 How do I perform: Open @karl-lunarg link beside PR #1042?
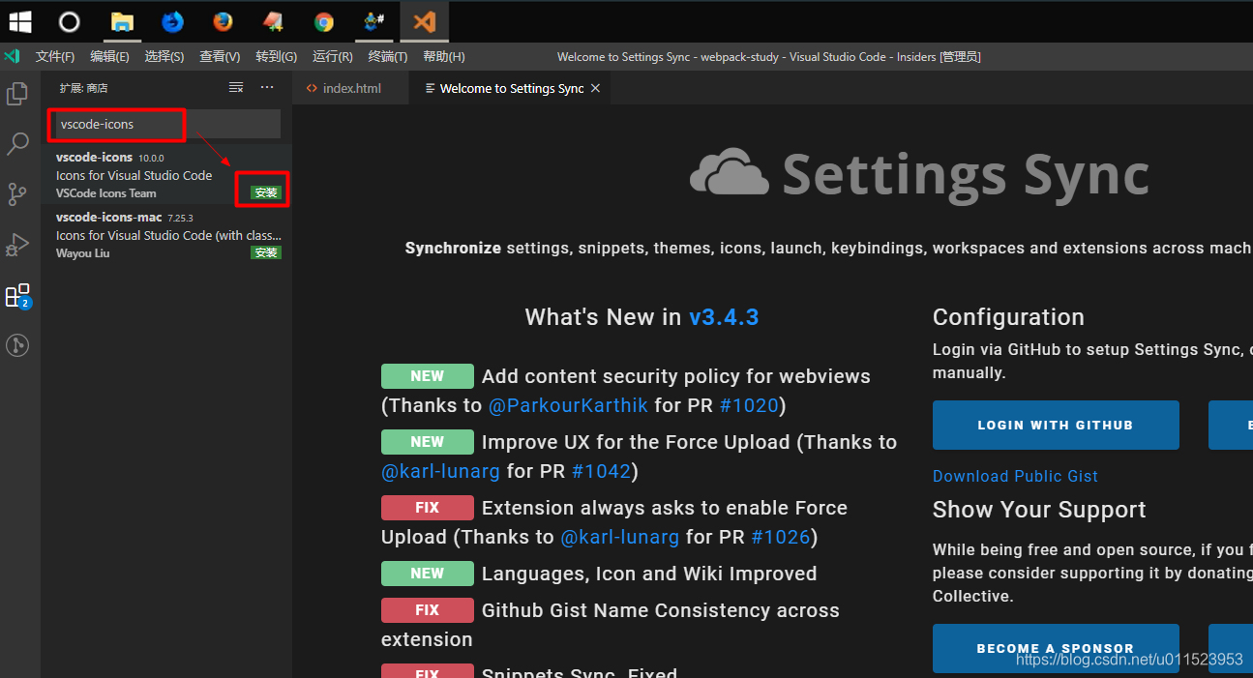click(440, 471)
